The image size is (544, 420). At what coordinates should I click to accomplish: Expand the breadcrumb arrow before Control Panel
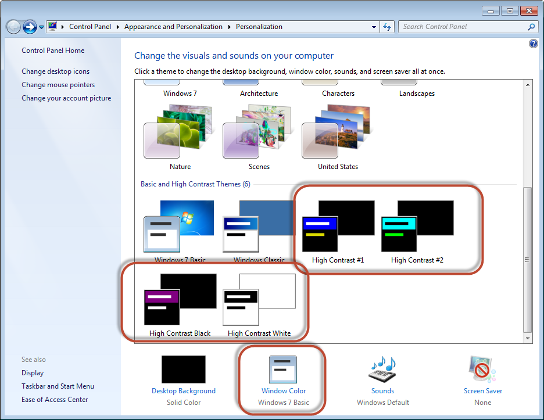(63, 27)
